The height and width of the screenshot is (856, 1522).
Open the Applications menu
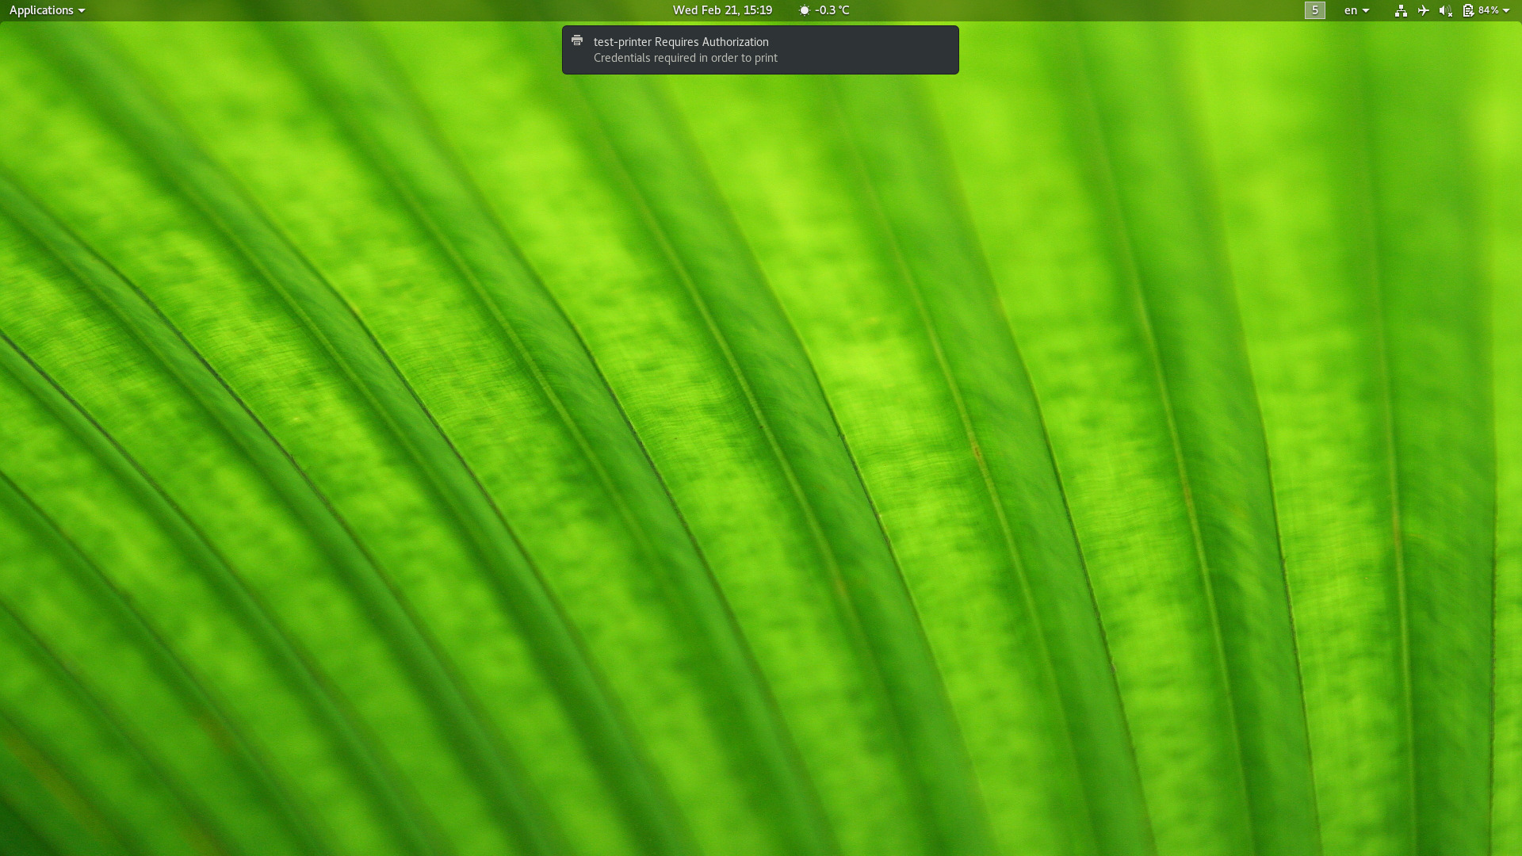[x=47, y=10]
